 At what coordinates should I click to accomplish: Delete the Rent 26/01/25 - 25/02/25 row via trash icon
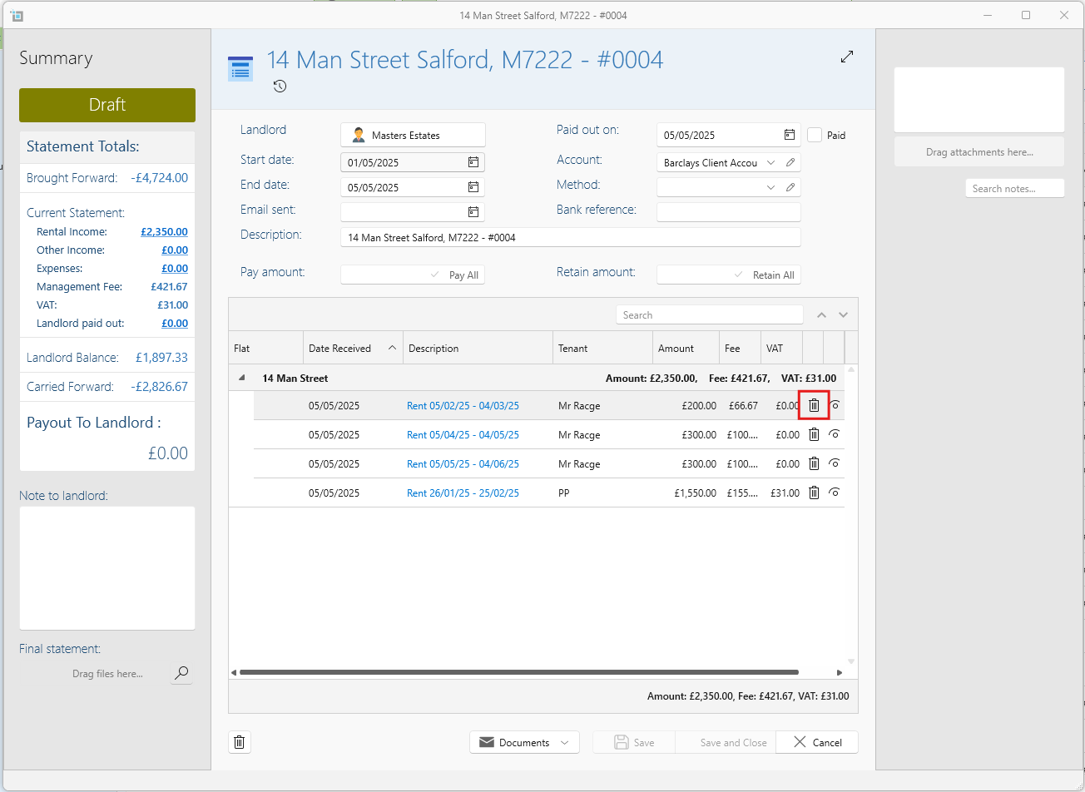point(814,493)
